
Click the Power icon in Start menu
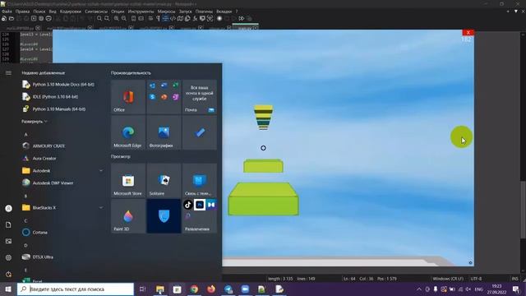coord(9,274)
